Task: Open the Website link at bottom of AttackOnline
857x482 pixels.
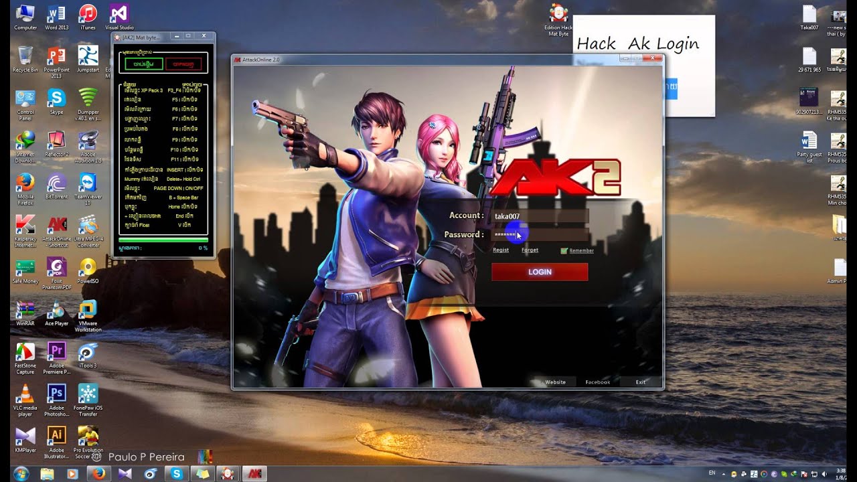Action: 556,382
